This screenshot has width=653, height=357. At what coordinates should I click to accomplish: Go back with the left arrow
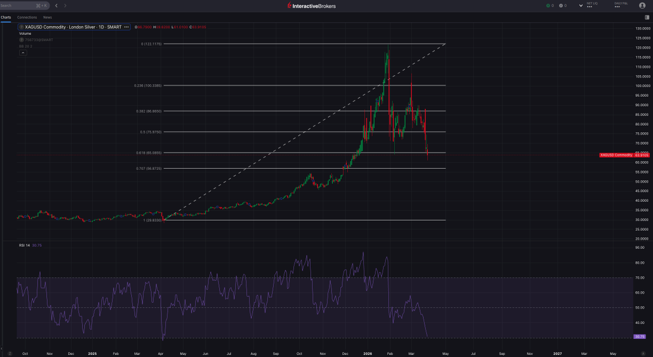click(x=56, y=5)
